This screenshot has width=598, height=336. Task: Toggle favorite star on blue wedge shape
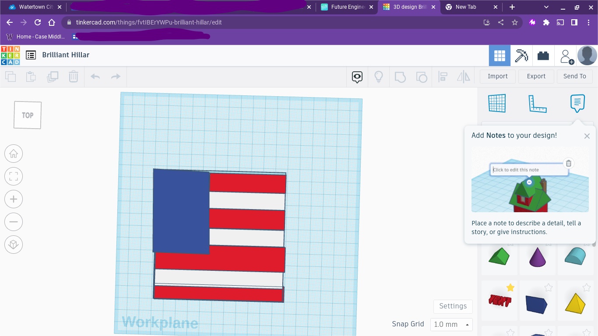pyautogui.click(x=549, y=287)
